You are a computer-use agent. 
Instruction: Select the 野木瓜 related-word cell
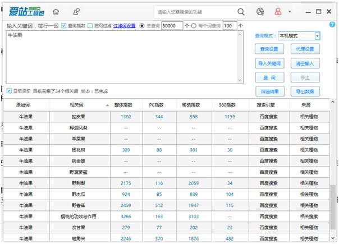(80, 194)
